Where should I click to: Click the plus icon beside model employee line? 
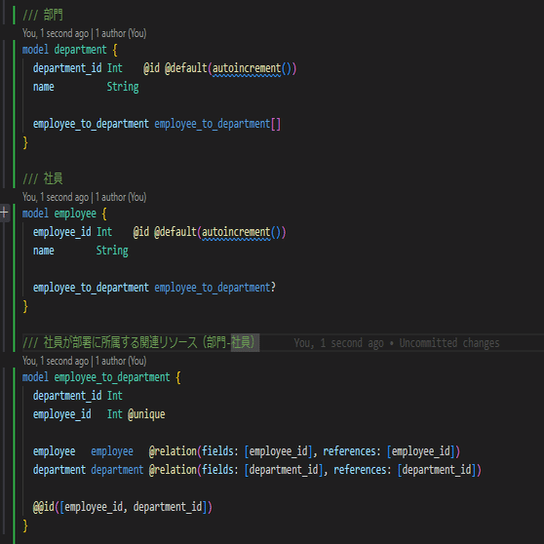[4, 212]
